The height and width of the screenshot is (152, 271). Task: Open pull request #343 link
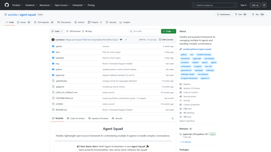pyautogui.click(x=85, y=40)
